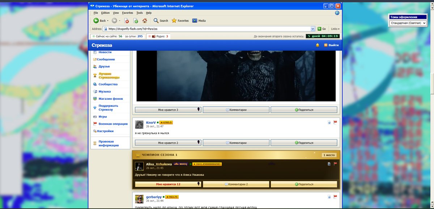Click the 'Alisa_Uzhakova' username link
The height and width of the screenshot is (209, 434).
tap(159, 164)
